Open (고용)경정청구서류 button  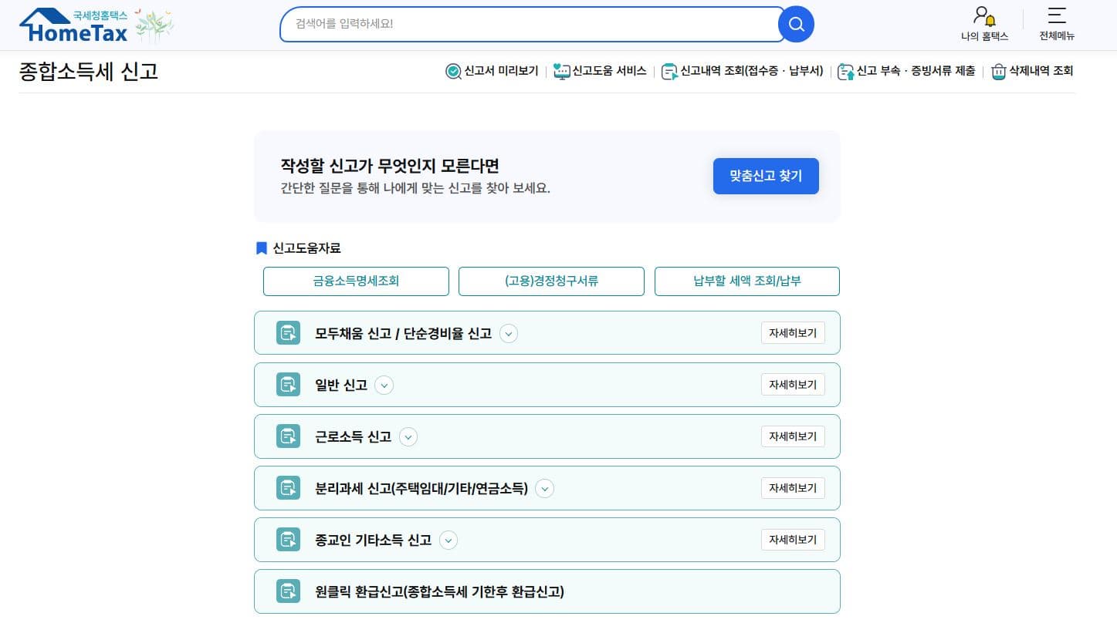[x=551, y=281]
